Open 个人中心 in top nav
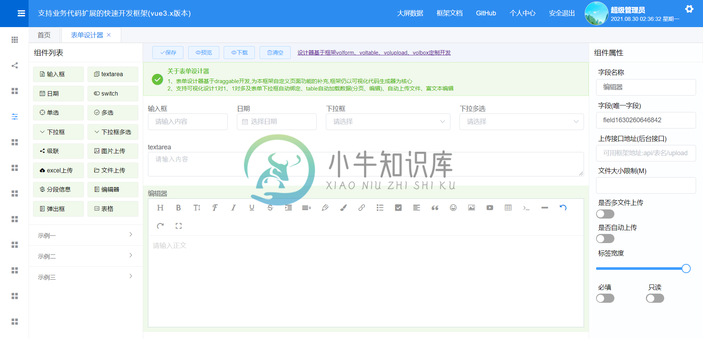 522,13
